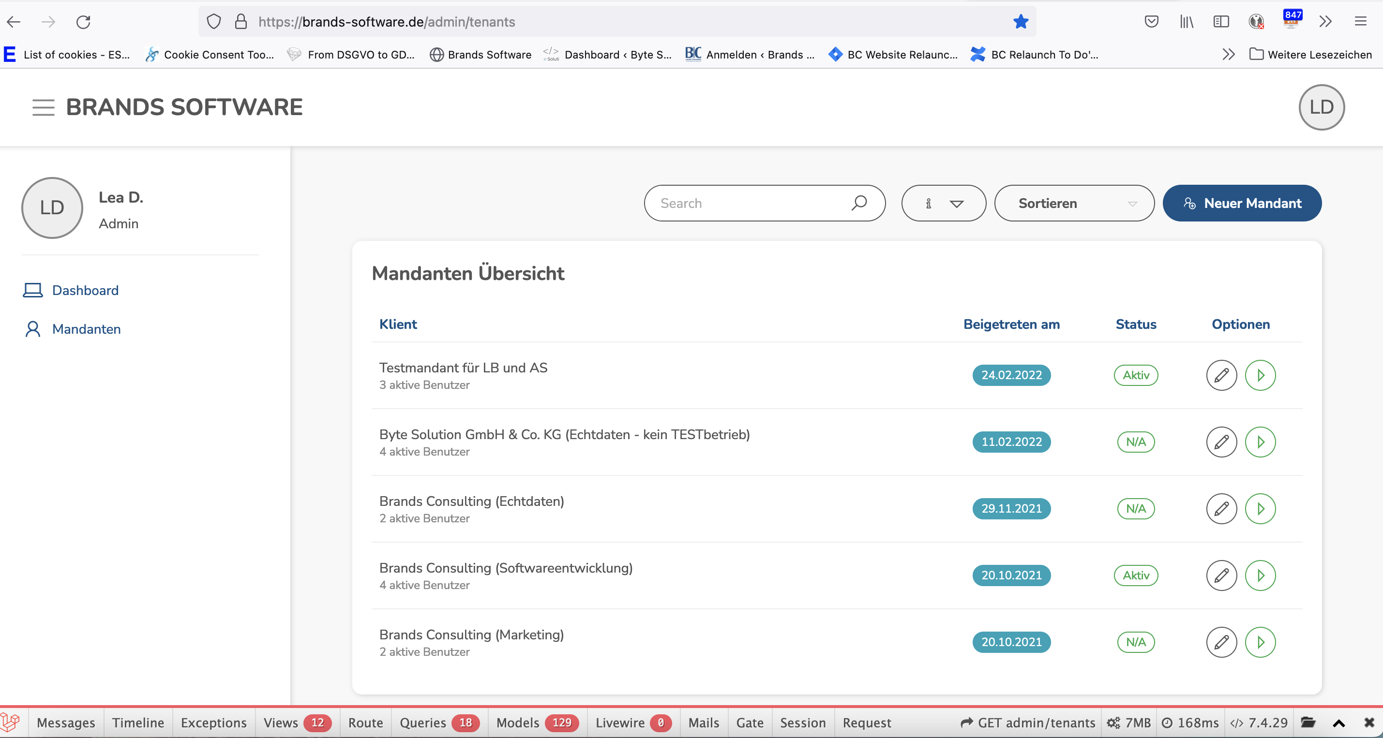This screenshot has height=738, width=1383.
Task: Click pencil icon for Brands Consulting (Marketing)
Action: click(x=1221, y=642)
